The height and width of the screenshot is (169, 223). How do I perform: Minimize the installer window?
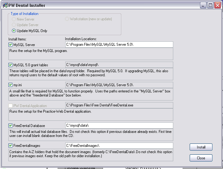tap(203, 5)
